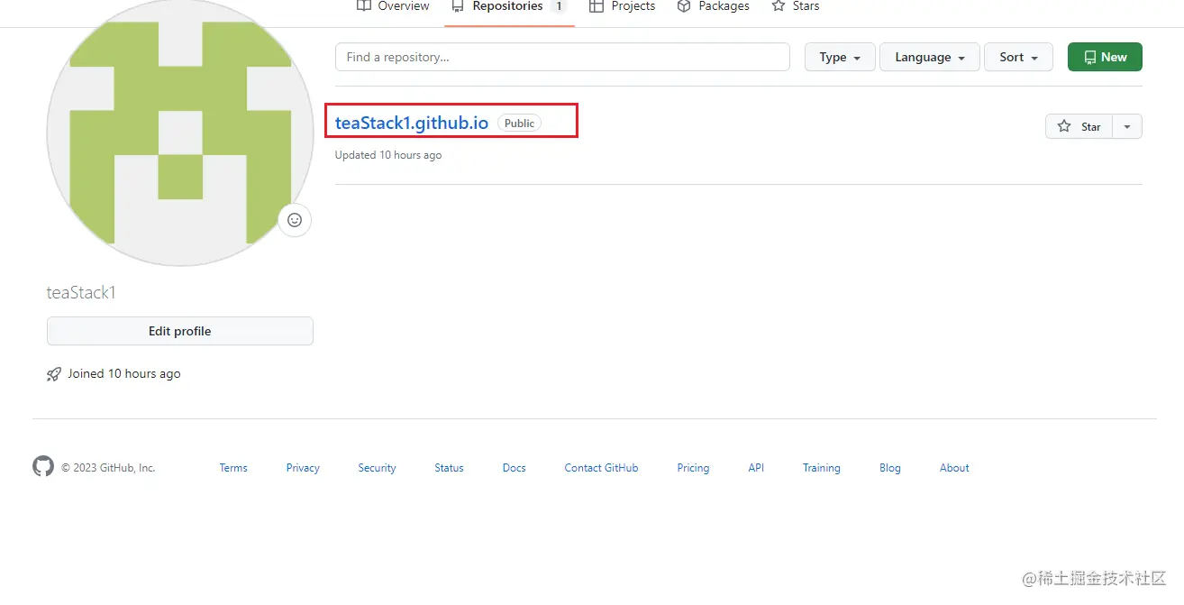Click the '© 2023 GitHub, Inc.' text

tap(108, 468)
